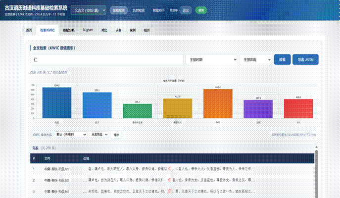Expand the 全部体裁 genre dropdown

pos(256,59)
